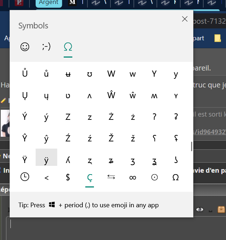
Task: Open the language symbols Ω category in bottom row
Action: pyautogui.click(x=176, y=177)
